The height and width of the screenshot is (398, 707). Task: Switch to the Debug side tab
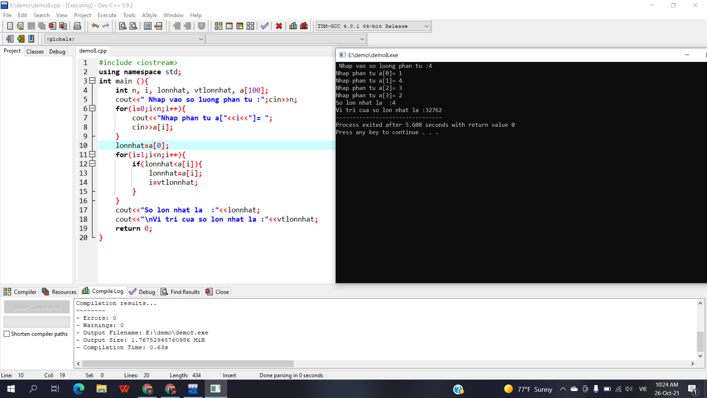(x=57, y=52)
